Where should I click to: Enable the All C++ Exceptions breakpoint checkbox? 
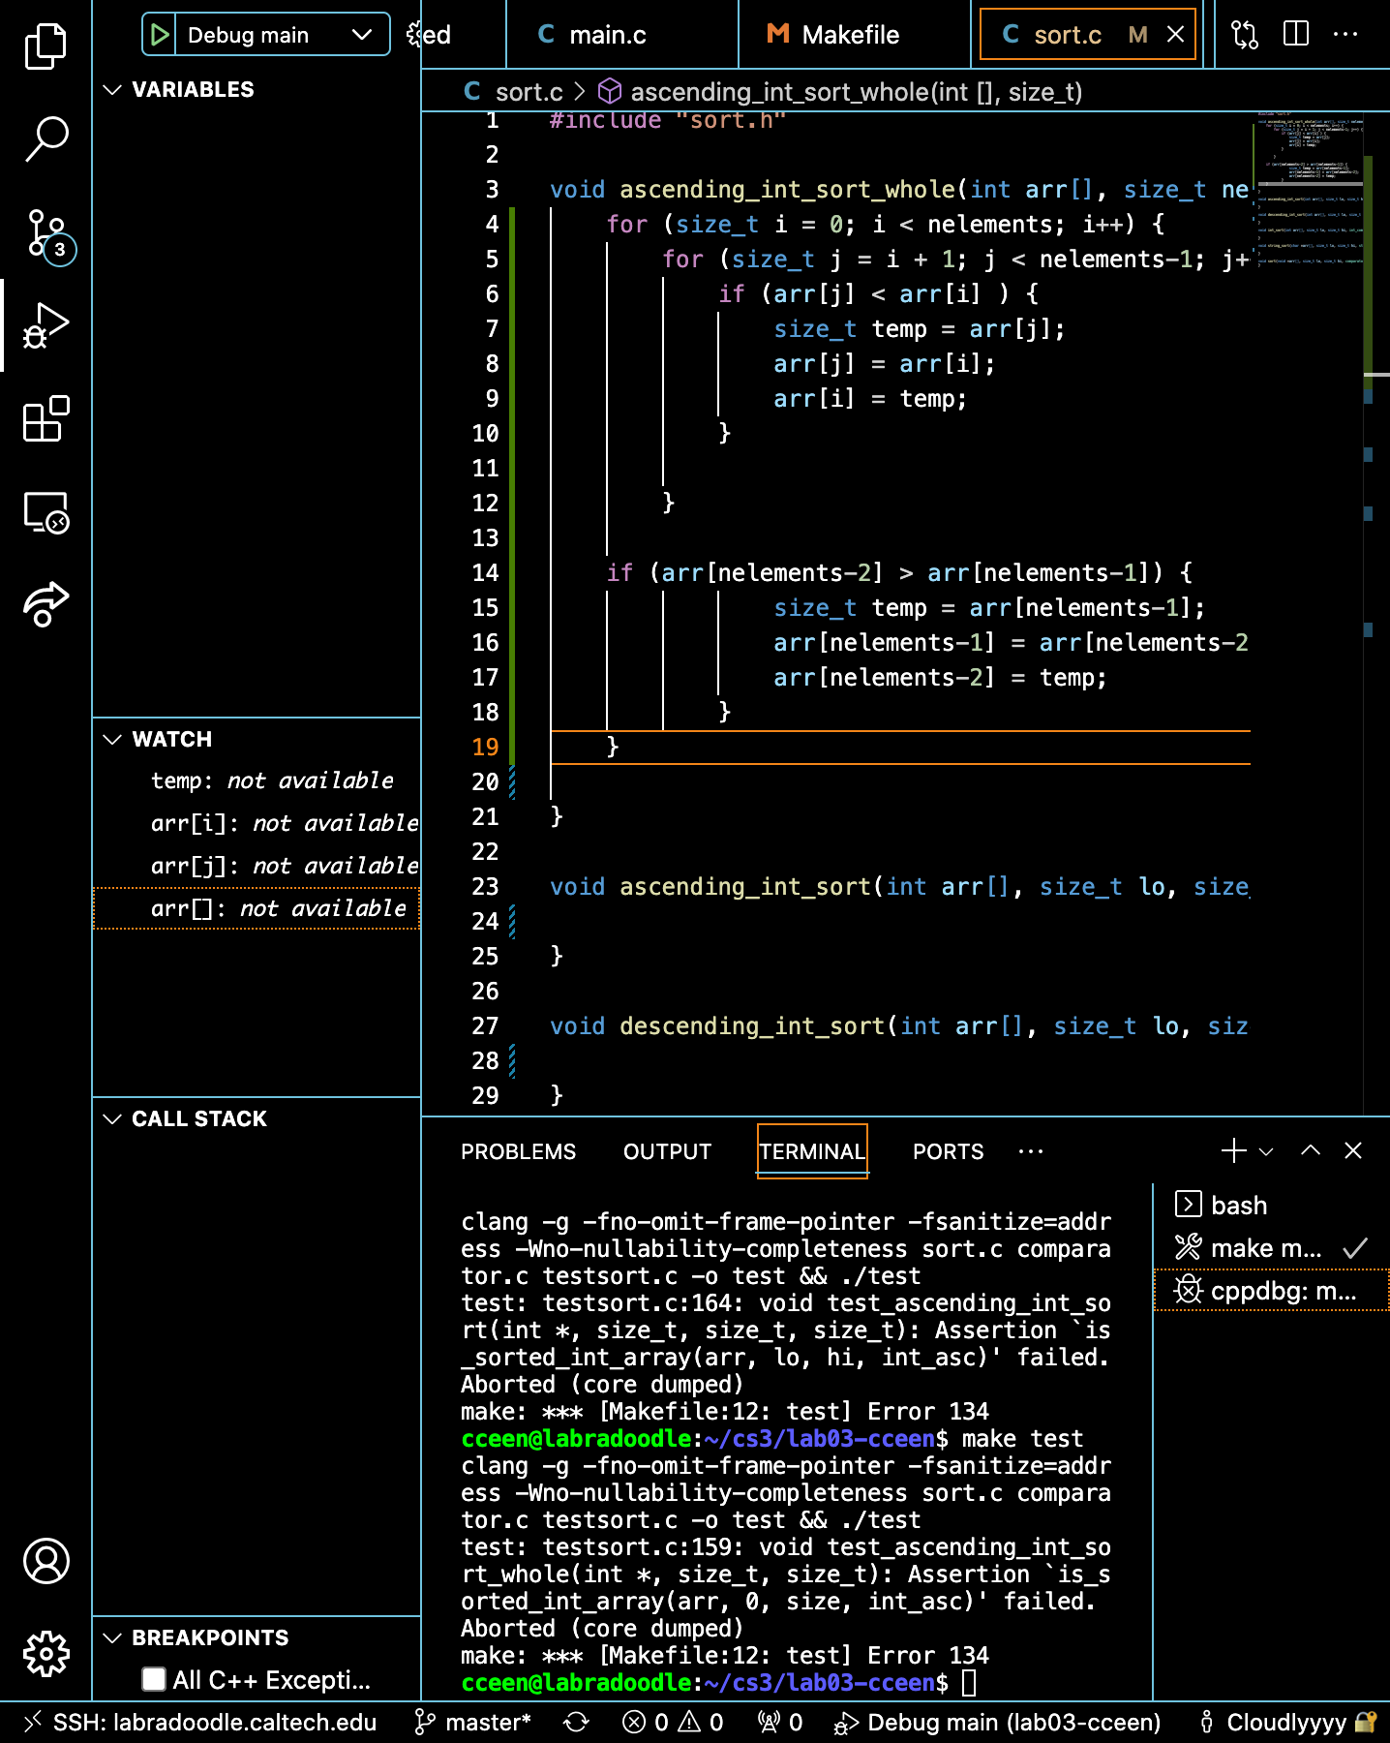[x=154, y=1679]
